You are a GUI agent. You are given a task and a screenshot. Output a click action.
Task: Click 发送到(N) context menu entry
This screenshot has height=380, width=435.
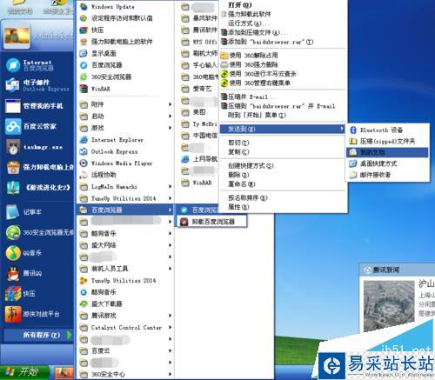(x=283, y=129)
